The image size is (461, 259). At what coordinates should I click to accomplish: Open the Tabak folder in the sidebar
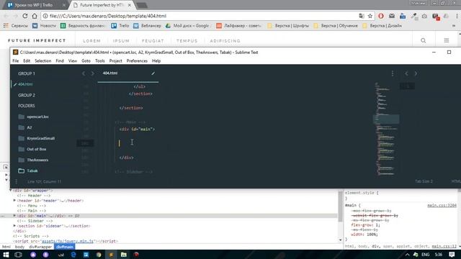click(32, 171)
